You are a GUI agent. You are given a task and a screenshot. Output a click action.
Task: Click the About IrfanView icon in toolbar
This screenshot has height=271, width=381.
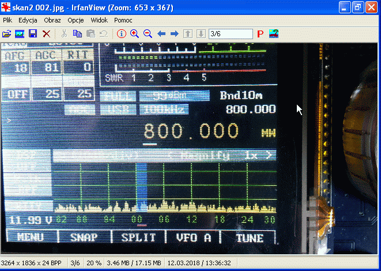(273, 34)
